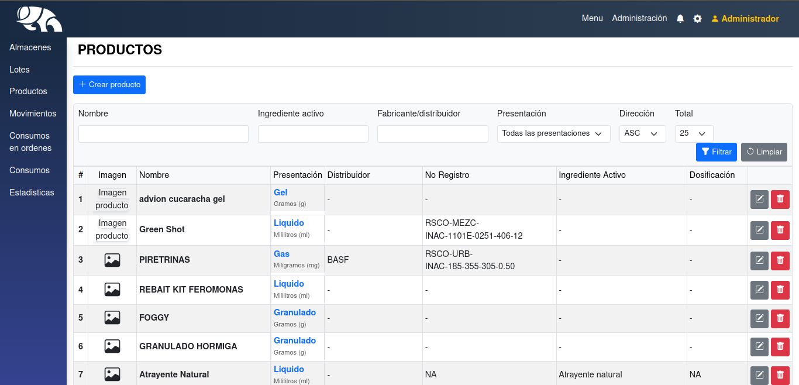
Task: Edit the Atrayente Natural product
Action: coord(759,374)
